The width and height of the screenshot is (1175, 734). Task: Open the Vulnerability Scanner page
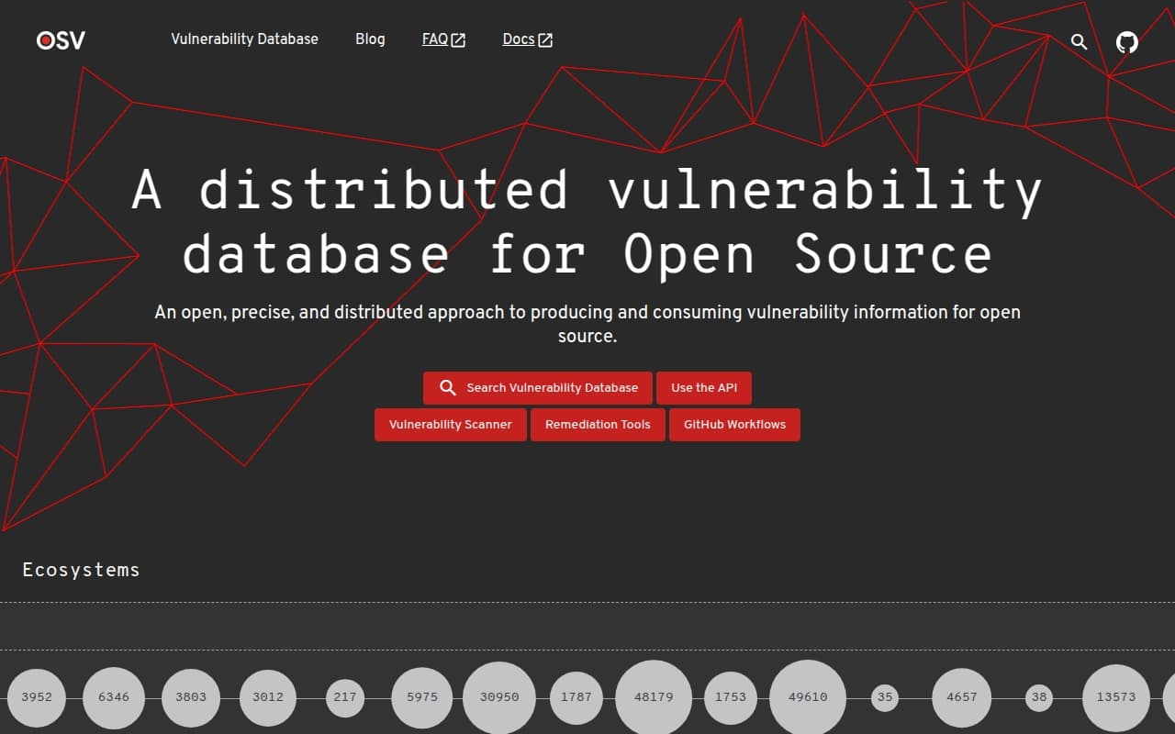451,424
